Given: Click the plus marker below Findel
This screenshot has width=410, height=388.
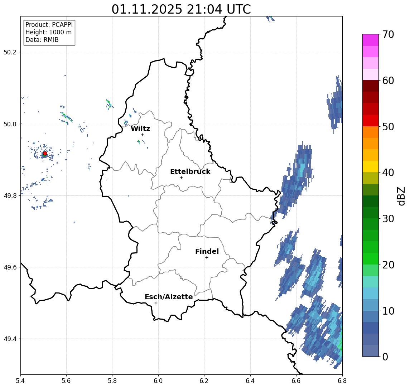Looking at the screenshot, I should click(x=207, y=258).
